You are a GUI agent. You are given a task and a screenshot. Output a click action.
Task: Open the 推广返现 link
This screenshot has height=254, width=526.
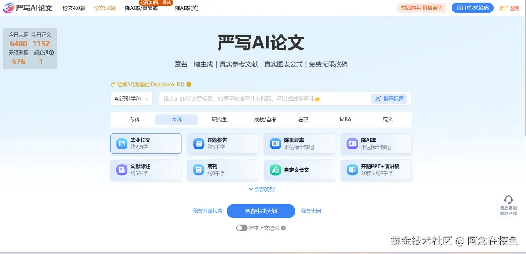click(x=509, y=8)
